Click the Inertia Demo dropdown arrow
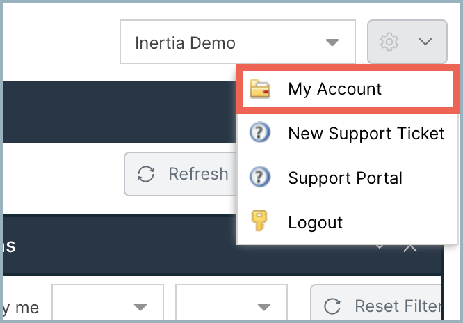The image size is (463, 323). (x=332, y=42)
